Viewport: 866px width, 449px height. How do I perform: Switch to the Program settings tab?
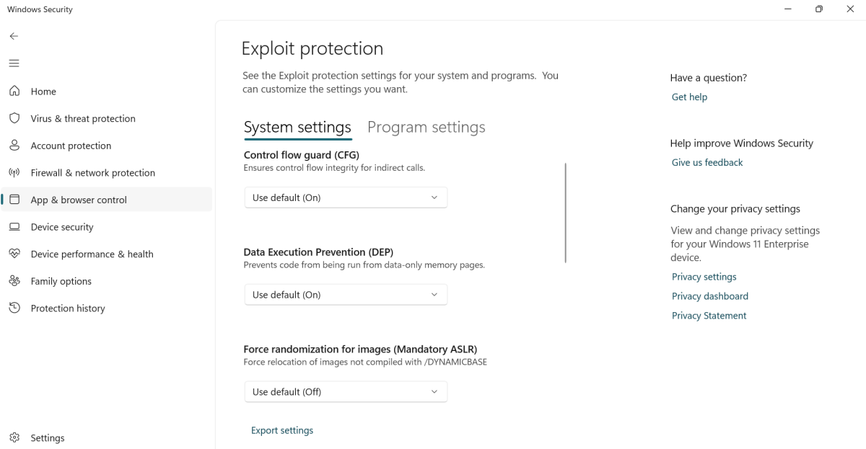[426, 128]
